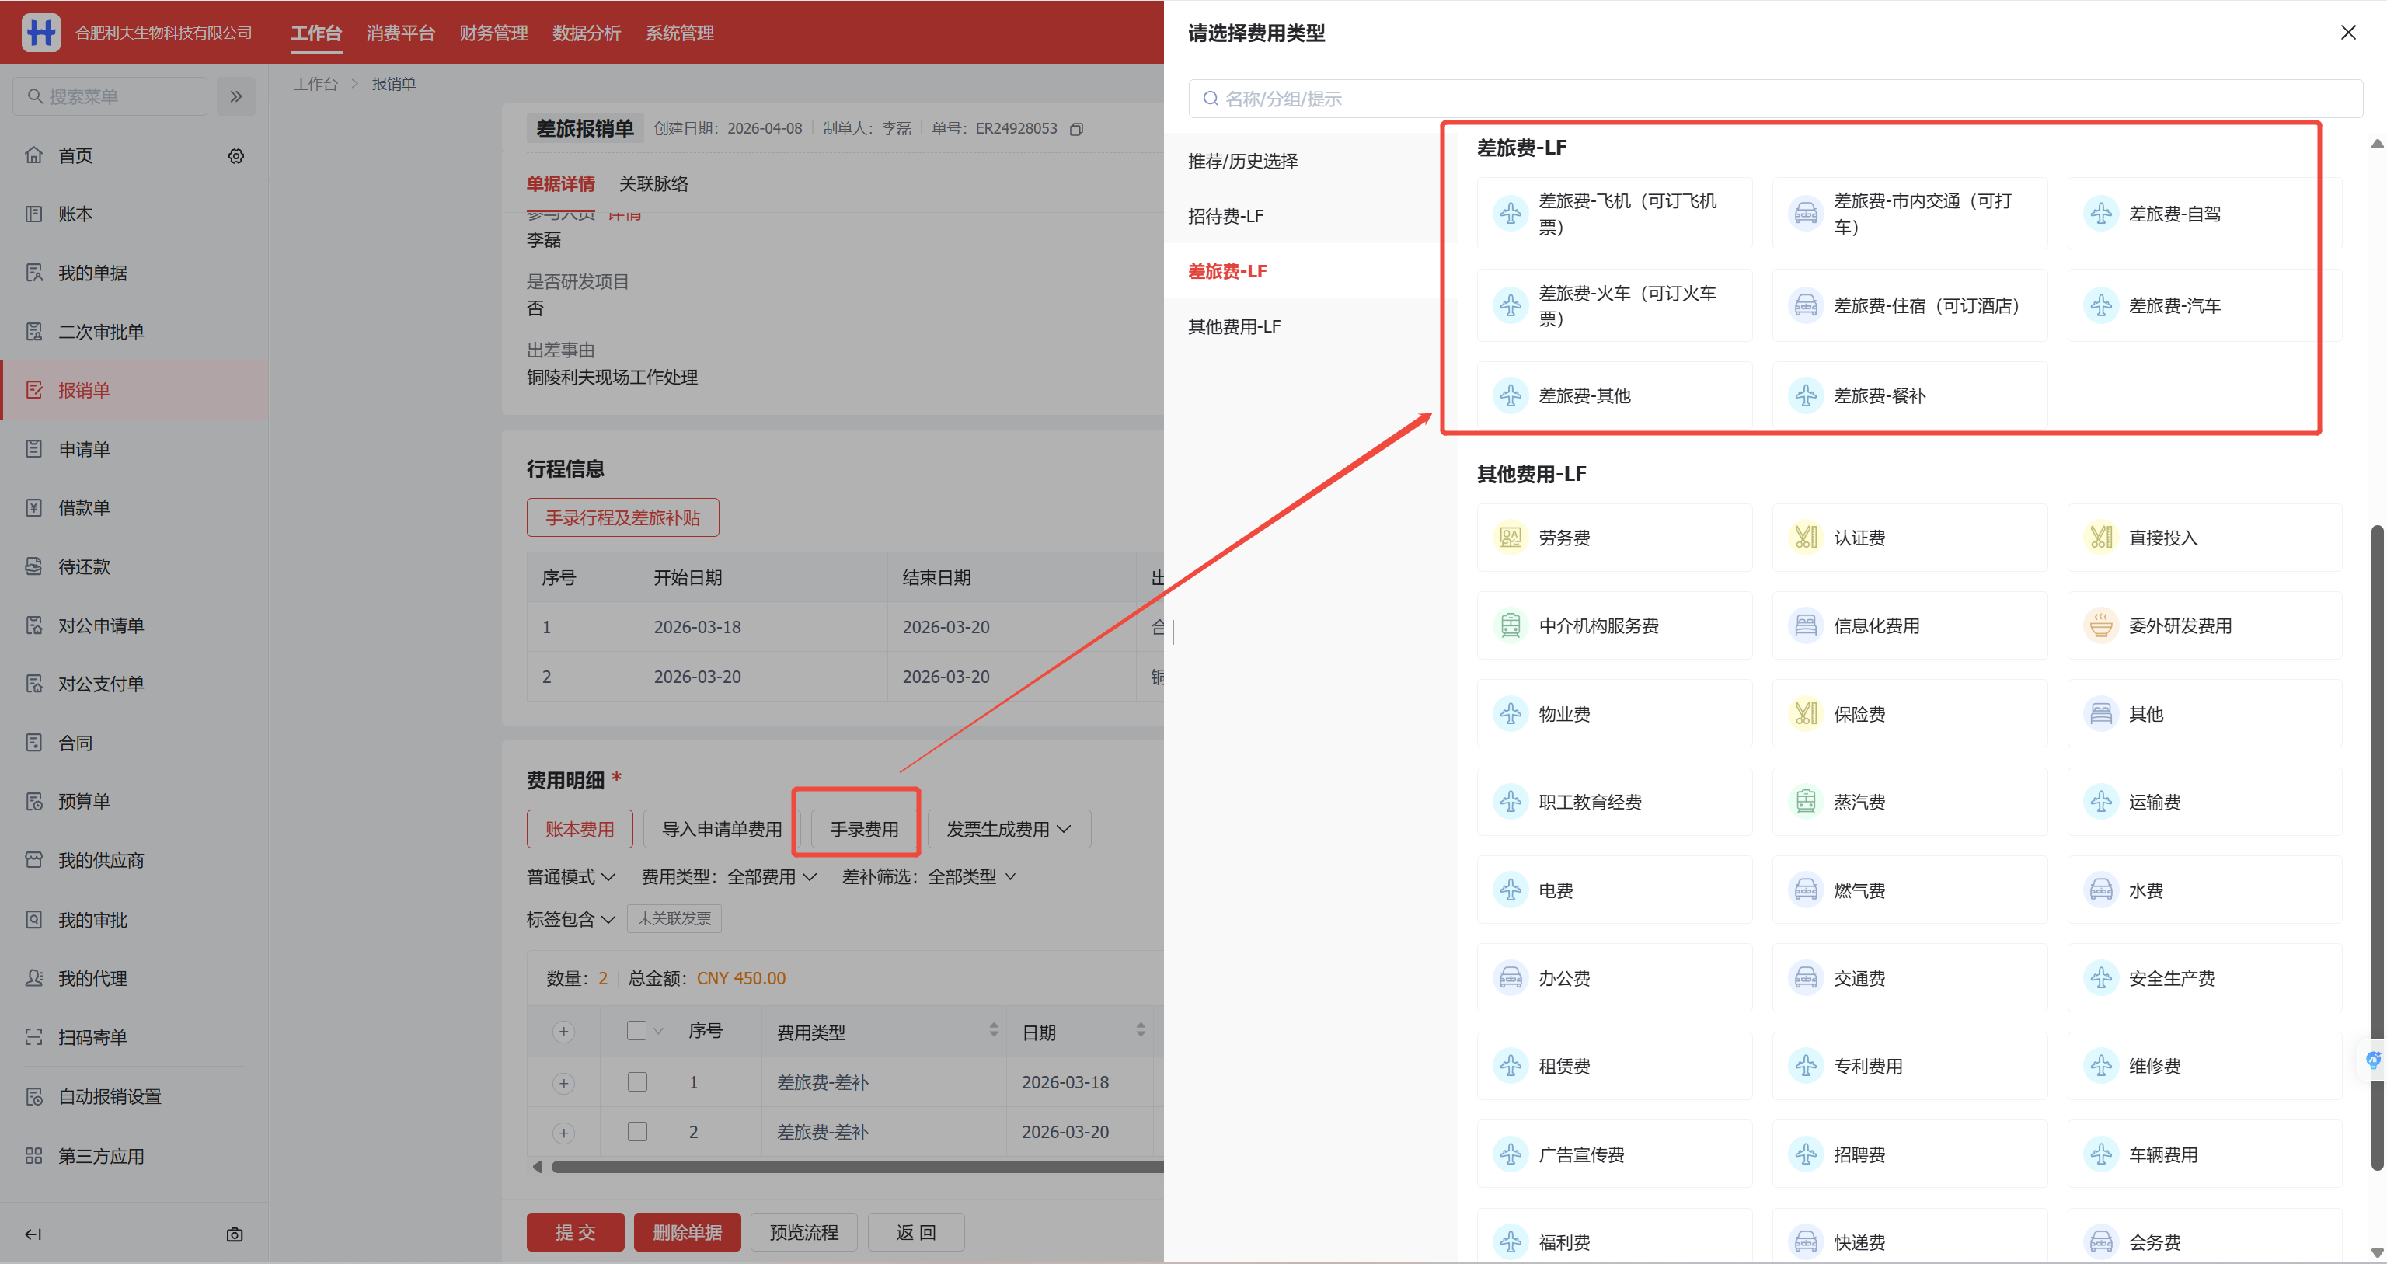This screenshot has width=2387, height=1264.
Task: Click the red 提交 submit button
Action: click(574, 1231)
